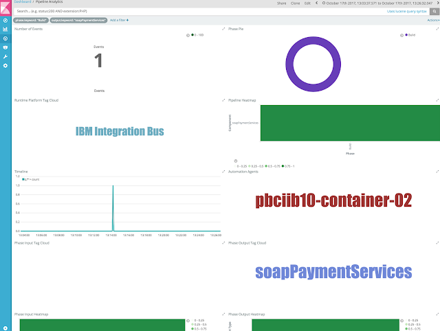
Task: Open Management gear icon
Action: coord(5,66)
